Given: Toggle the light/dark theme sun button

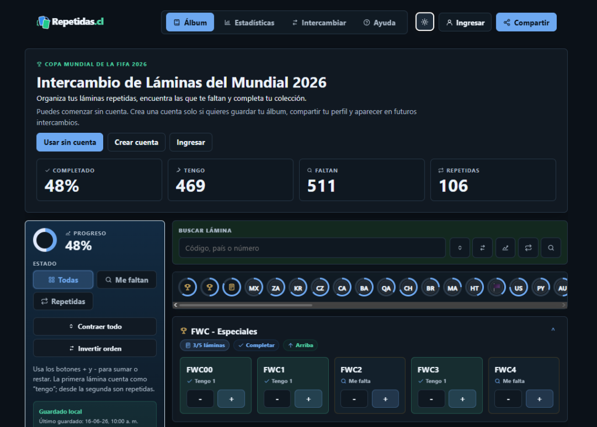Looking at the screenshot, I should click(x=424, y=22).
